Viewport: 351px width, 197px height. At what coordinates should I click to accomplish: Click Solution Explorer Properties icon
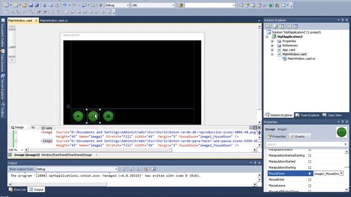coord(268,26)
